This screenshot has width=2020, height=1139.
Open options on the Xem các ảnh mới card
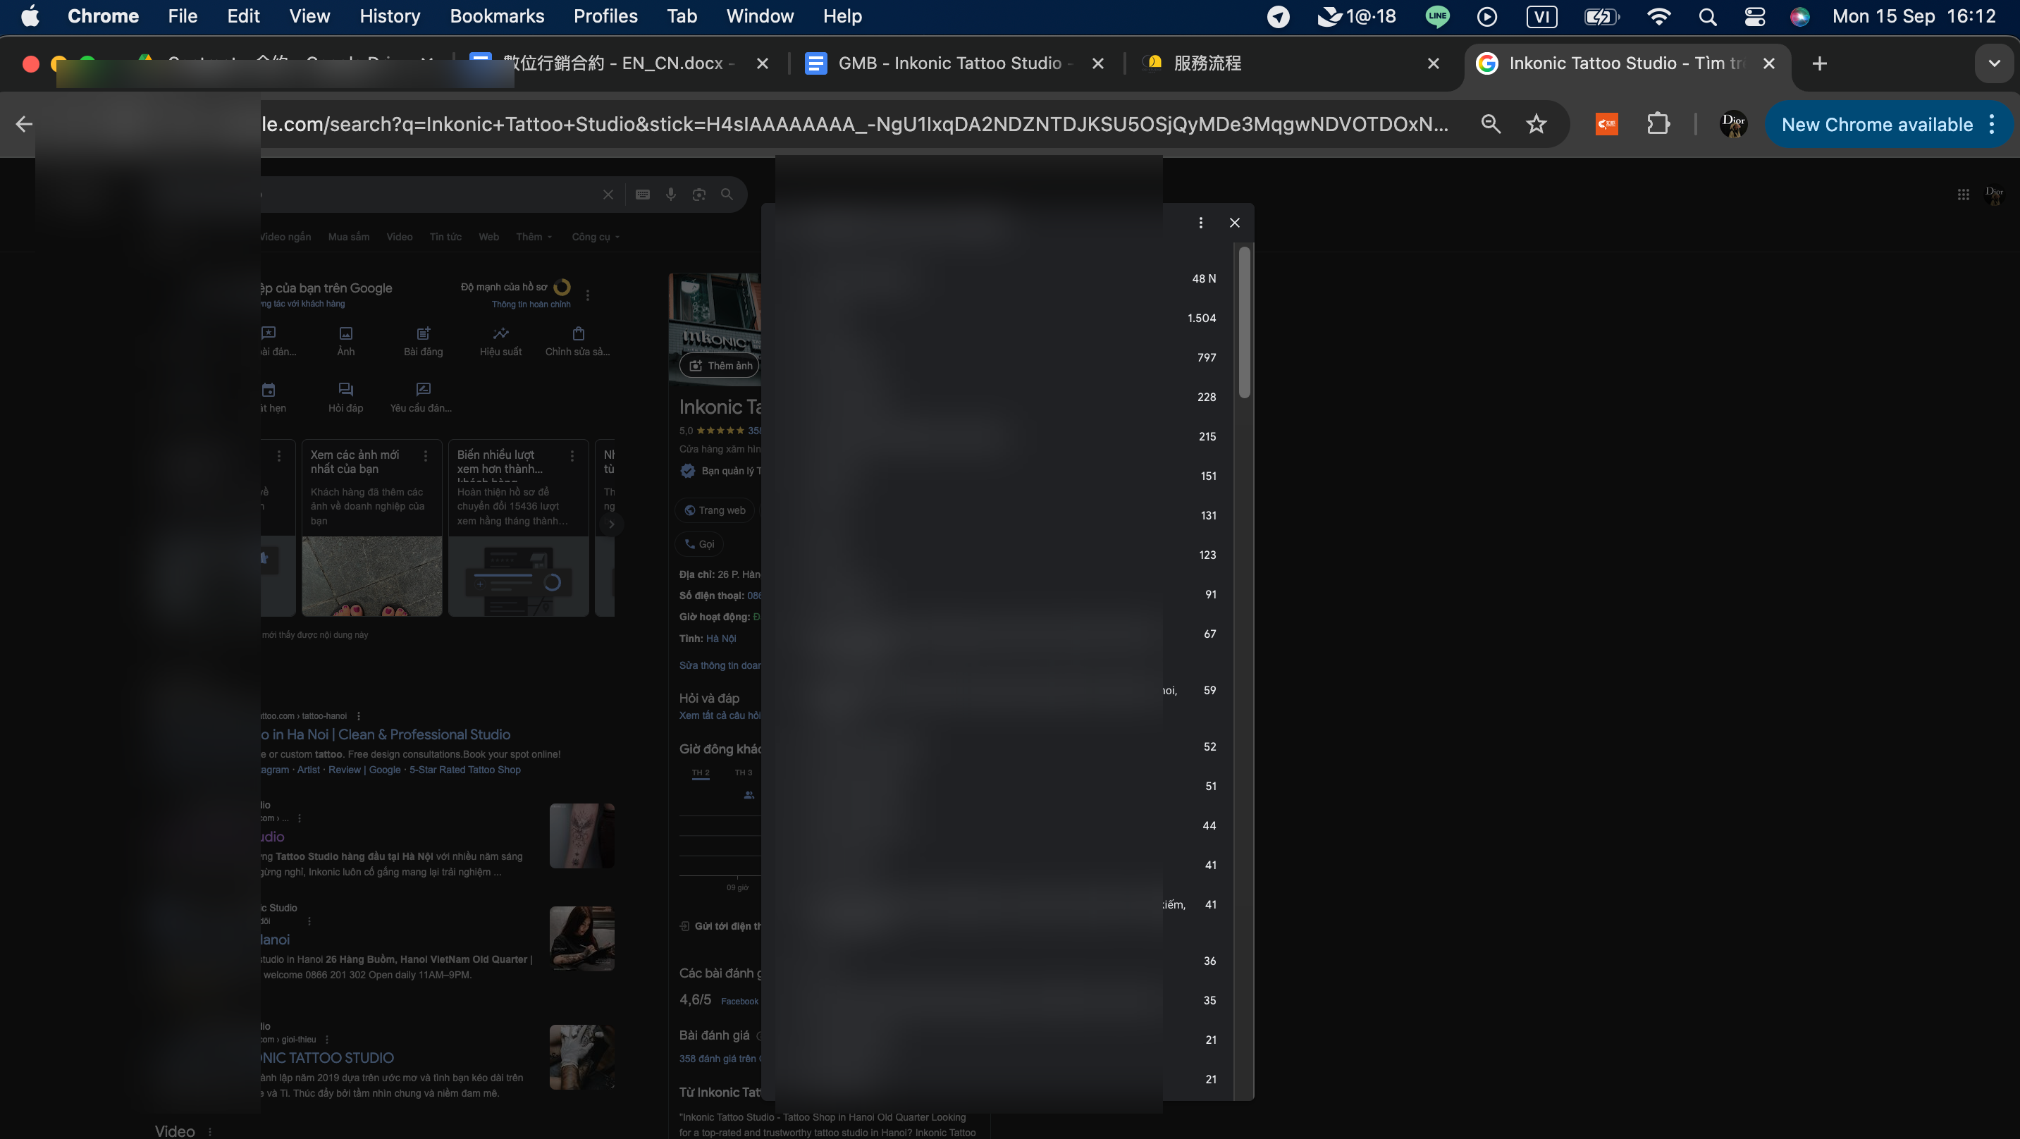(426, 456)
